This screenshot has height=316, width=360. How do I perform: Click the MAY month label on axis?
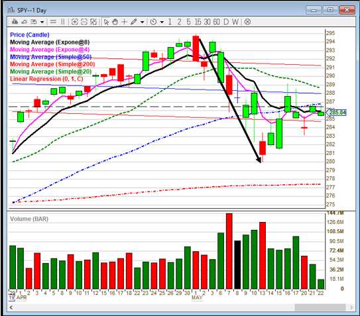197,297
